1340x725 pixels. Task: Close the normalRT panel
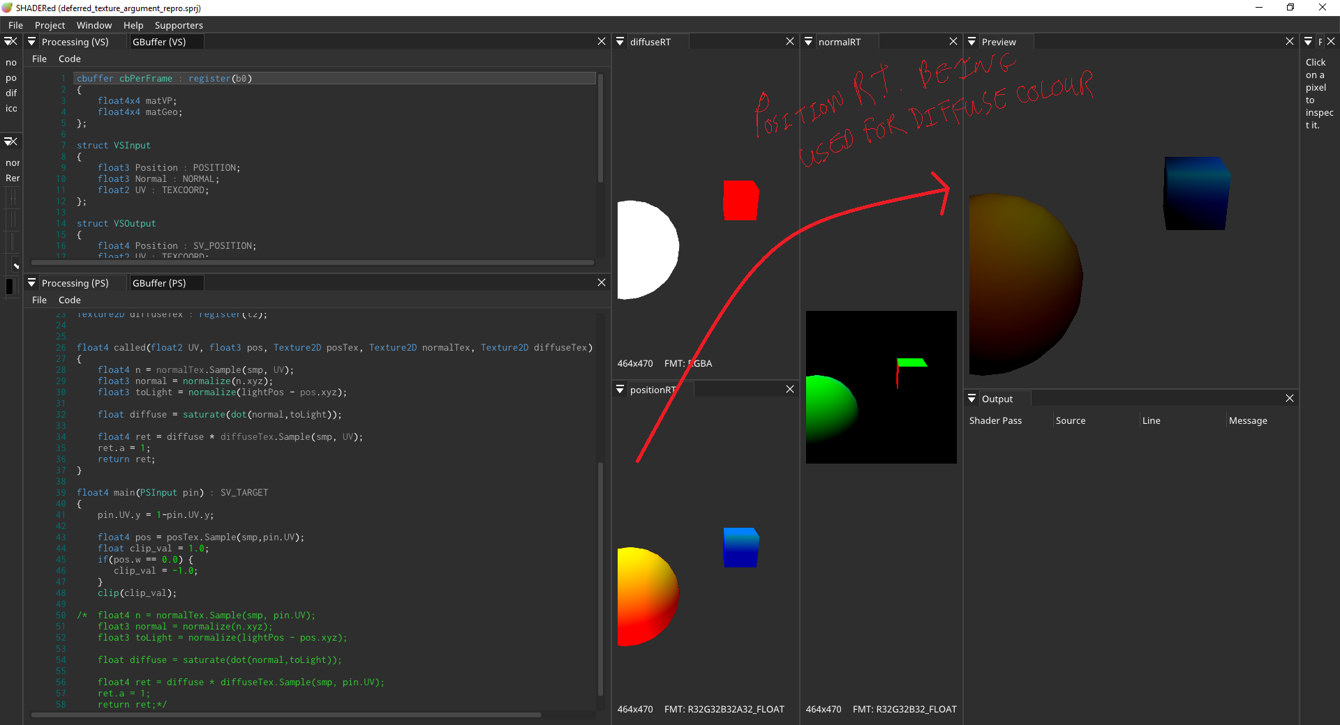(x=953, y=42)
